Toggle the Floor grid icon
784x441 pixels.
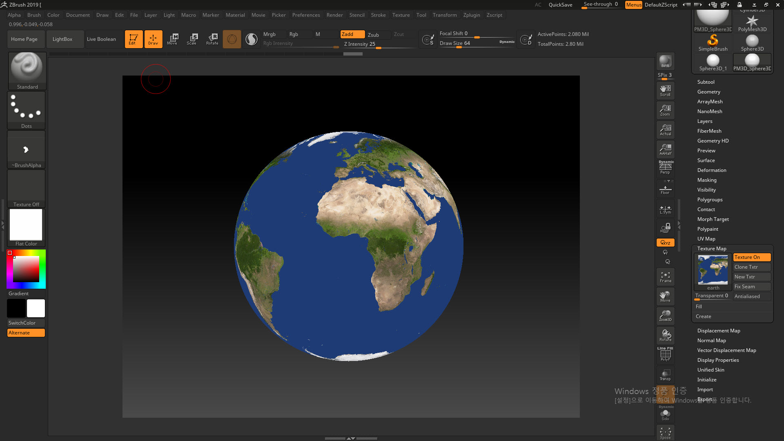[x=665, y=189]
